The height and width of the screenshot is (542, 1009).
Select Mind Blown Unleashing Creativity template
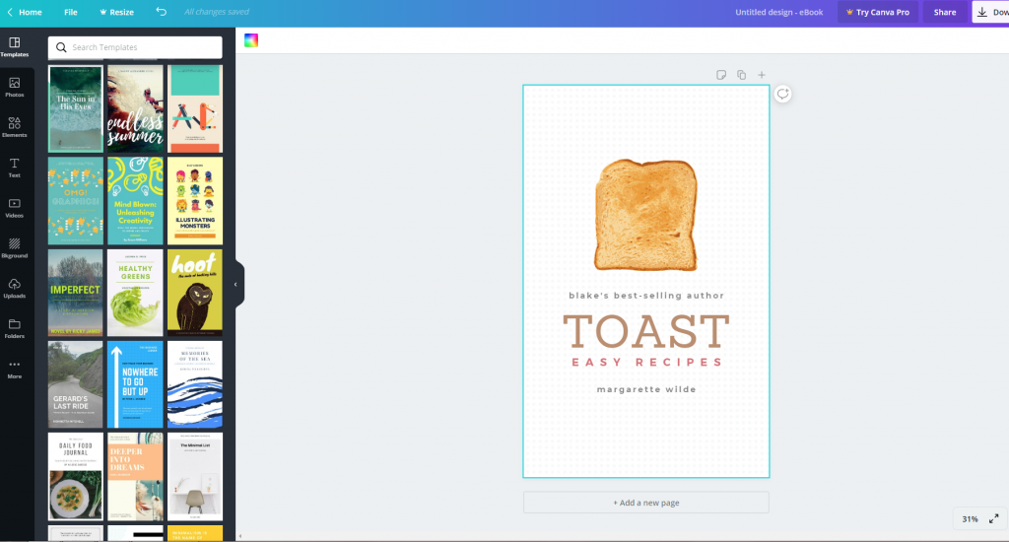(135, 201)
